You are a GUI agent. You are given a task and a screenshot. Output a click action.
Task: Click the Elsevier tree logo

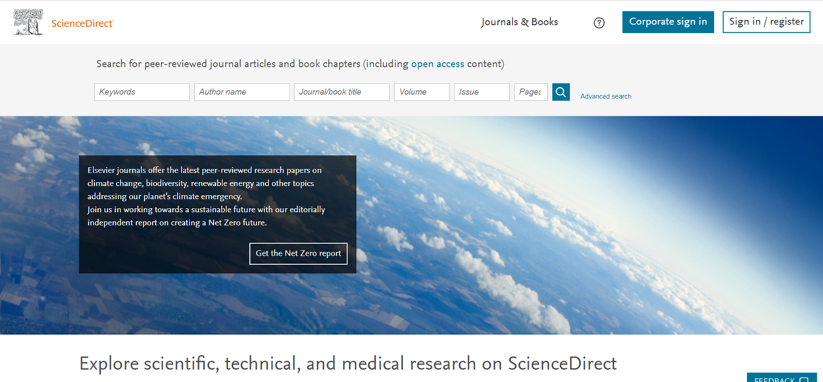[28, 21]
